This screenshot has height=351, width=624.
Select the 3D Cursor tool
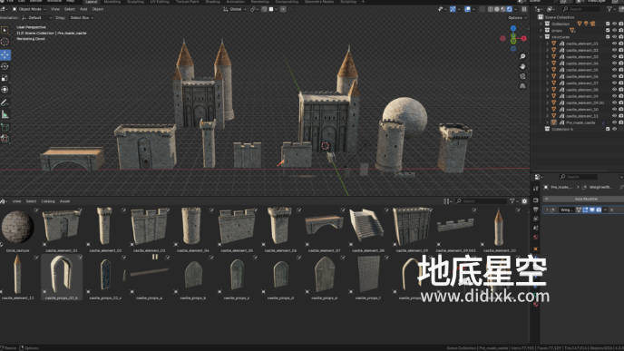pos(5,42)
